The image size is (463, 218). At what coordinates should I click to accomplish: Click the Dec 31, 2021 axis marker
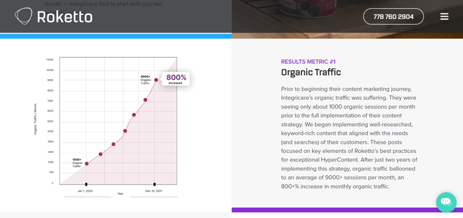coord(155,185)
